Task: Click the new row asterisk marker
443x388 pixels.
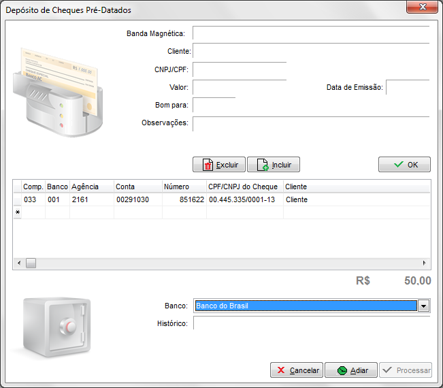Action: coord(17,212)
